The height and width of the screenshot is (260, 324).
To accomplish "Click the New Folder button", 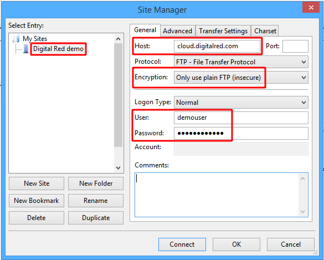I will click(96, 183).
